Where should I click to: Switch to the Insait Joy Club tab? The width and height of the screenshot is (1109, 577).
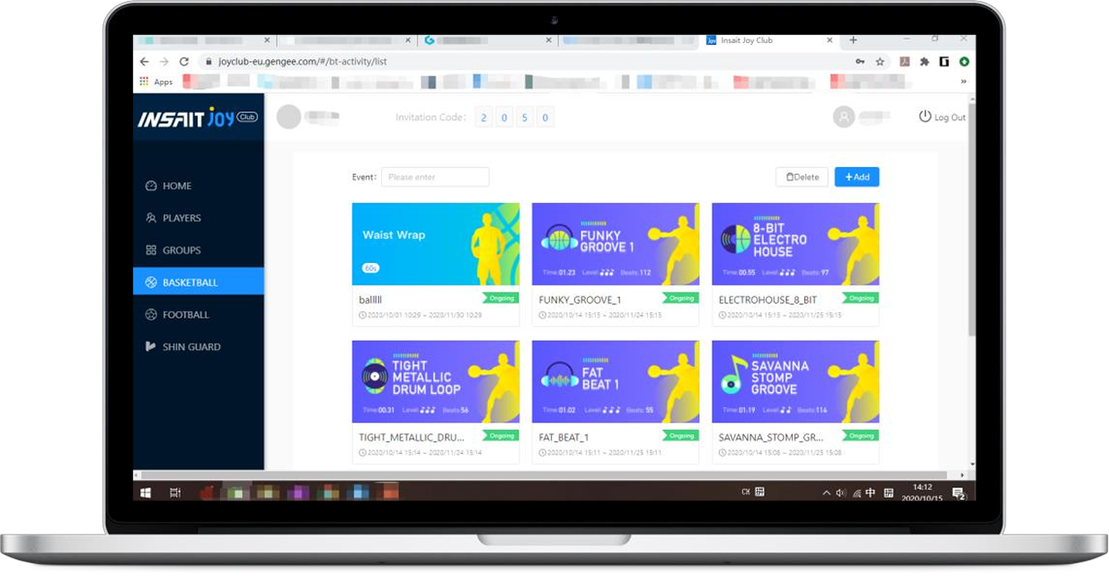point(746,40)
